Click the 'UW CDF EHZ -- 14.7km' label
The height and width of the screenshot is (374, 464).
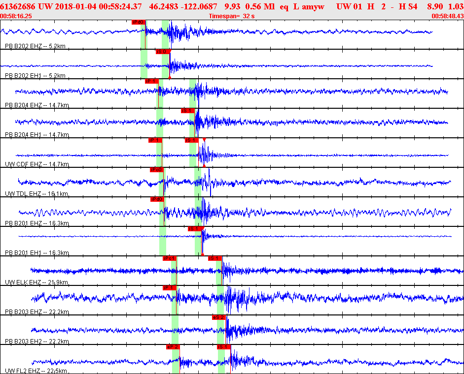coord(37,164)
